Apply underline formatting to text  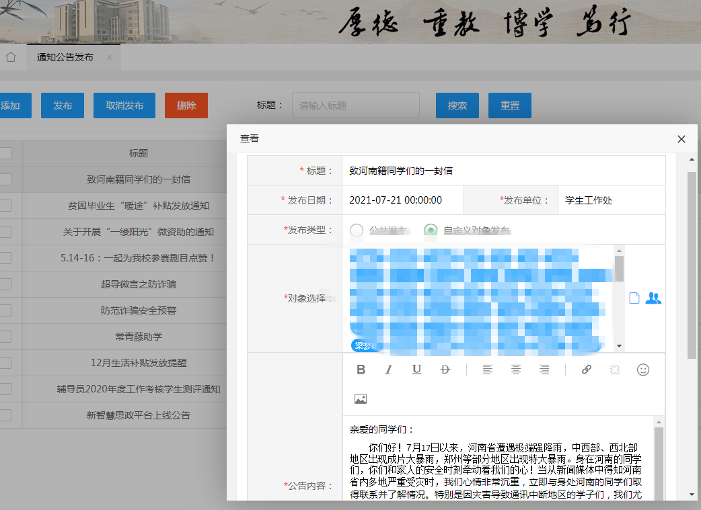416,370
